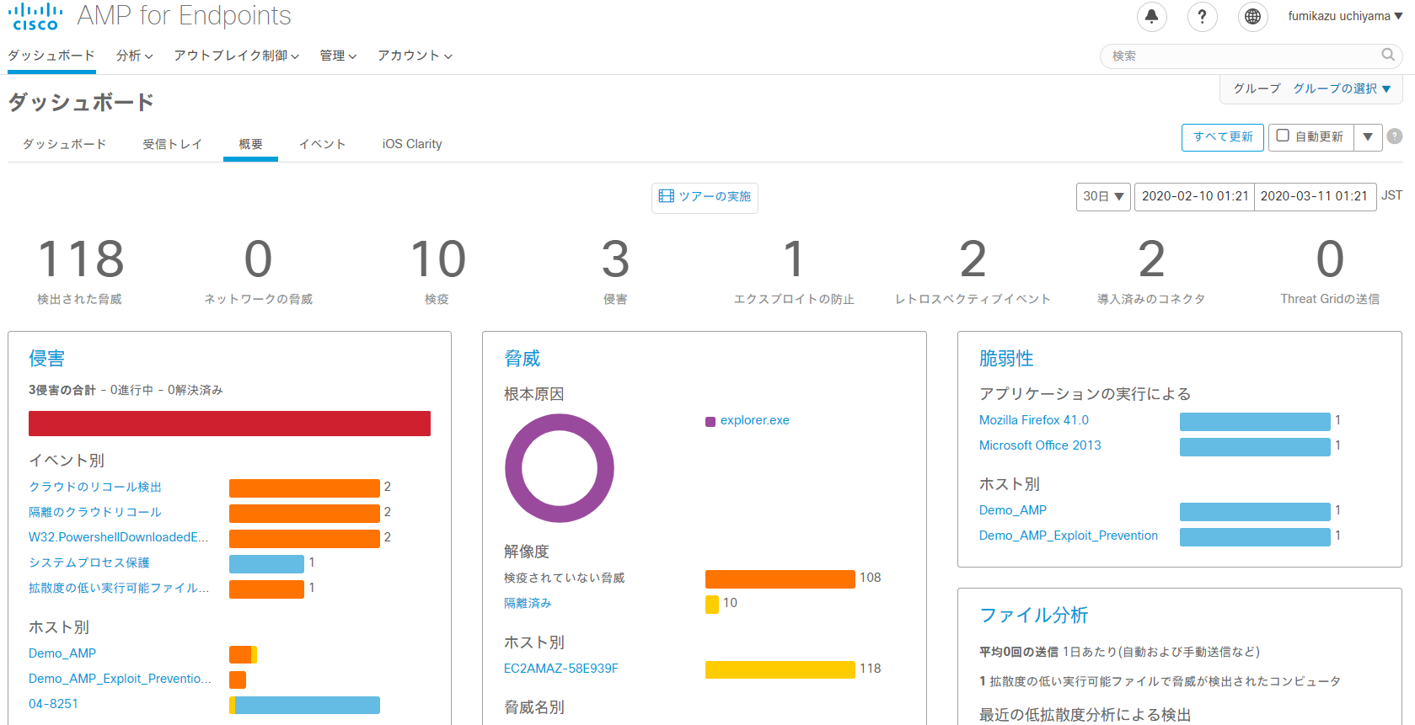
Task: Select the 概要 tab
Action: (x=250, y=144)
